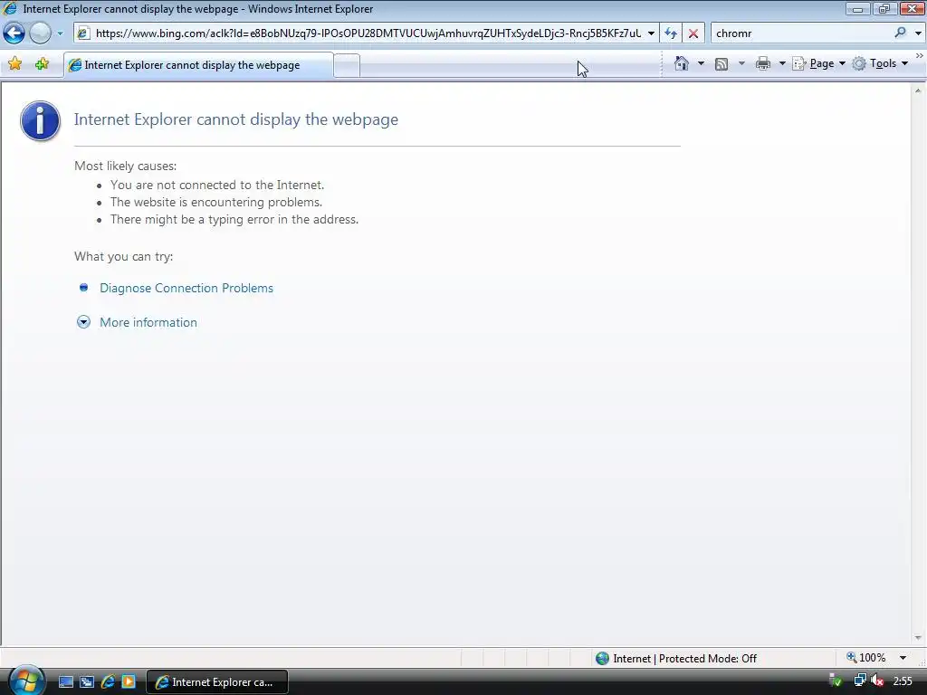Image resolution: width=927 pixels, height=695 pixels.
Task: Open the Favorites Center star icon
Action: coord(15,63)
